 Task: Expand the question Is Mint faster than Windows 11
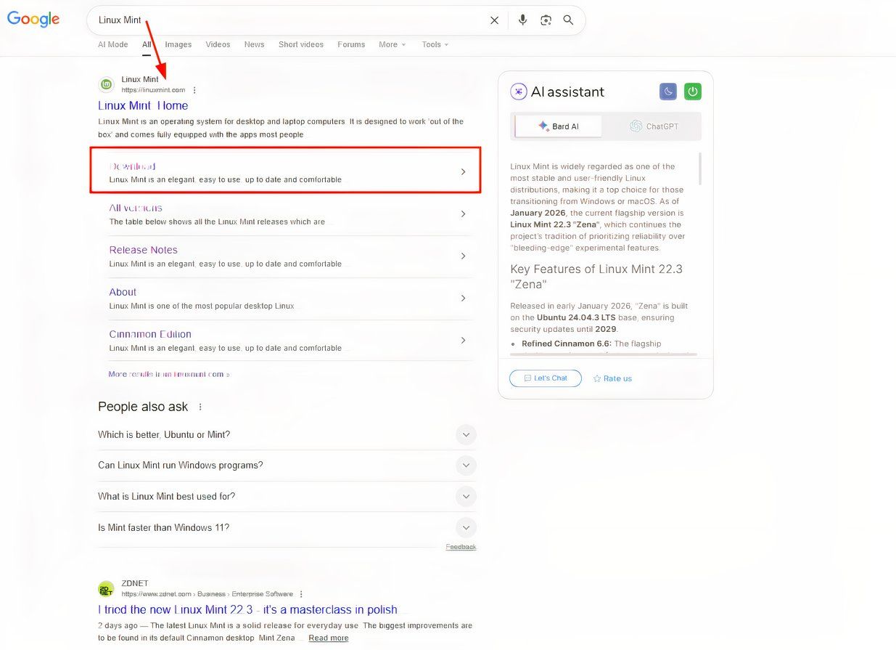click(x=466, y=527)
